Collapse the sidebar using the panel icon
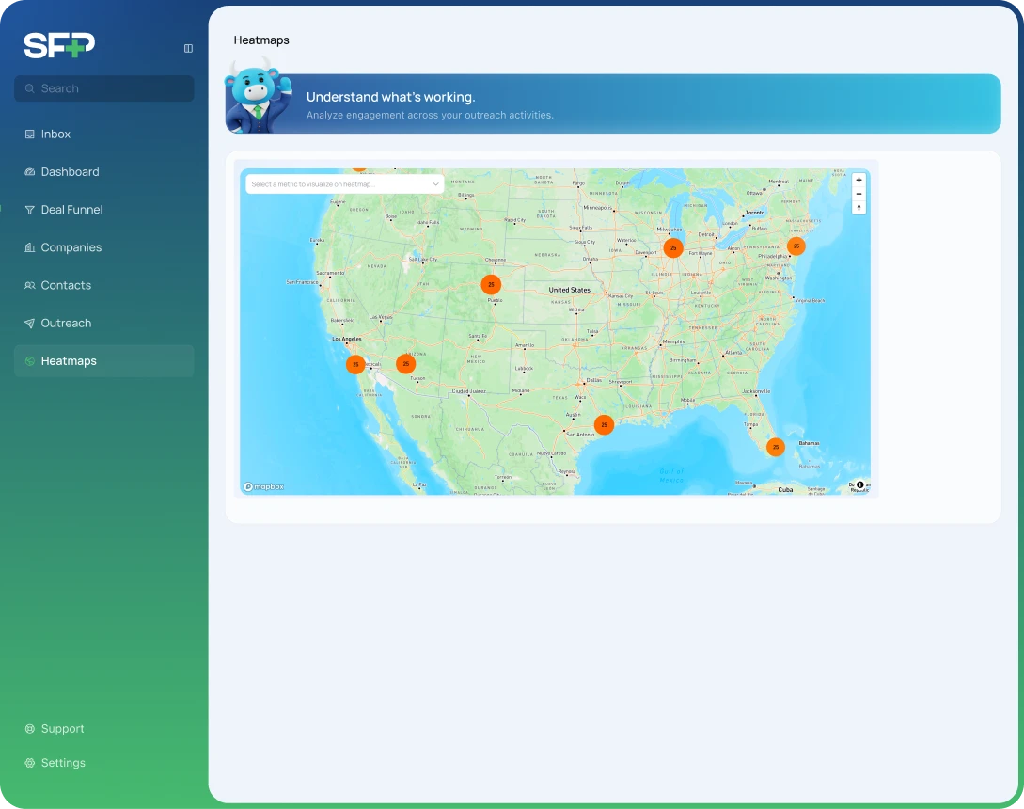Image resolution: width=1024 pixels, height=809 pixels. click(188, 48)
